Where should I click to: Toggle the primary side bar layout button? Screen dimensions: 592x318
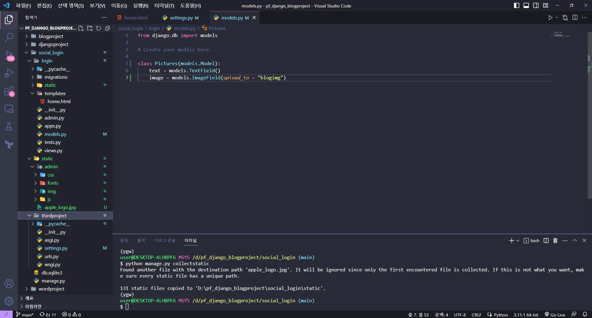[x=516, y=6]
